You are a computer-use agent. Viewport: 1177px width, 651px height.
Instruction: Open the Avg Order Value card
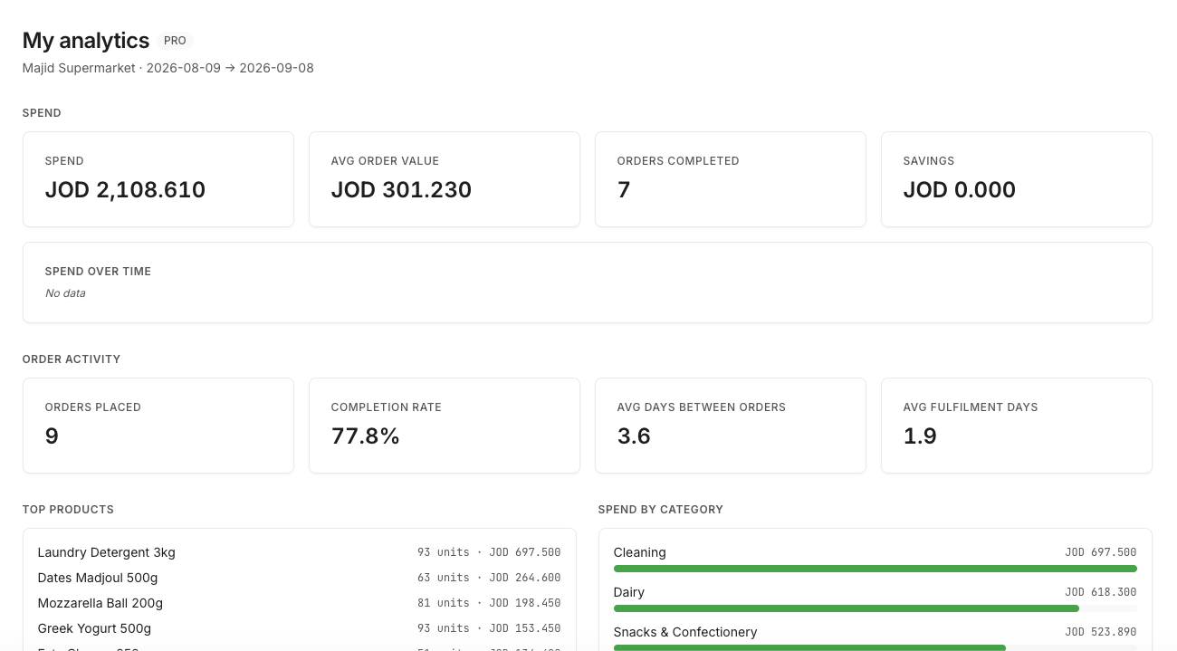coord(445,179)
